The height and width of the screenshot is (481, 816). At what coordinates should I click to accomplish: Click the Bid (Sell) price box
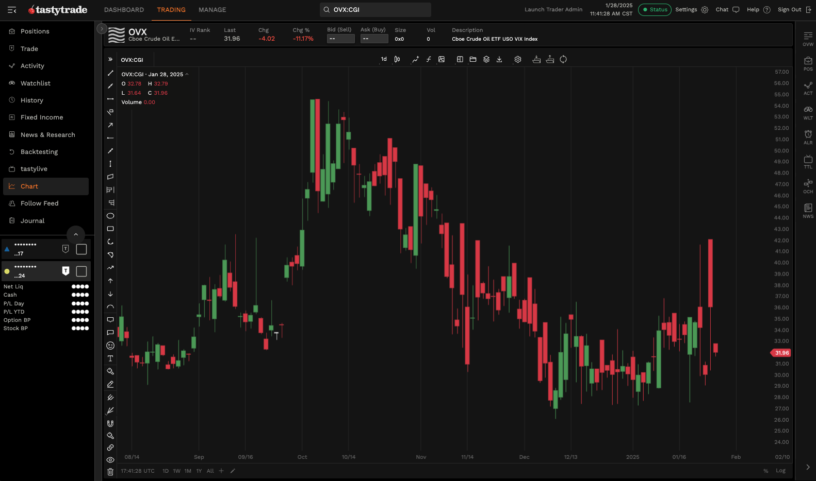(x=341, y=39)
